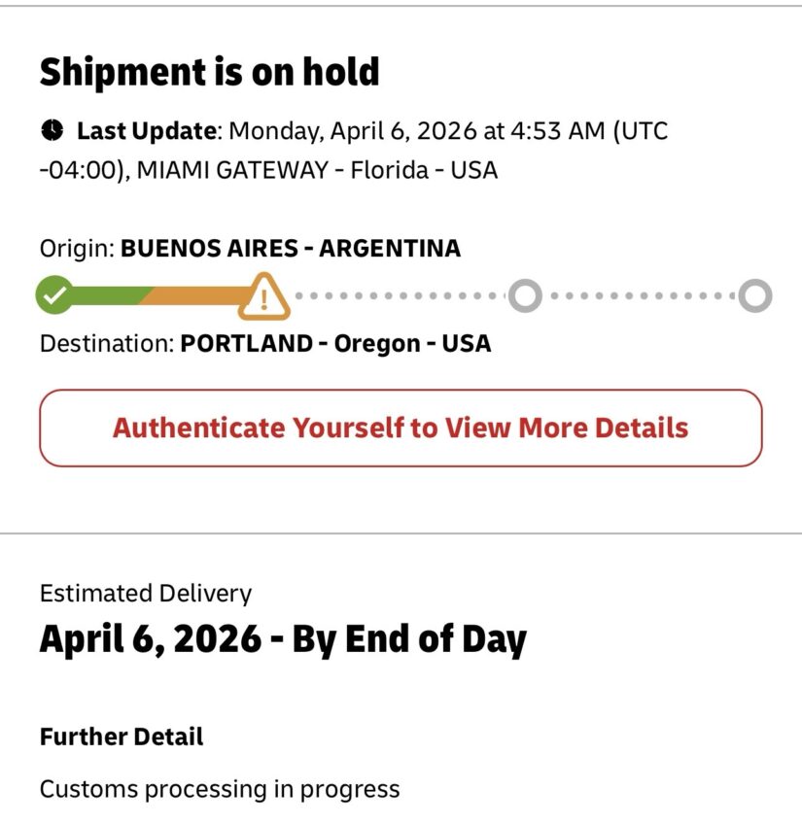The width and height of the screenshot is (802, 824).
Task: Click the green checkmark progress marker
Action: [54, 294]
